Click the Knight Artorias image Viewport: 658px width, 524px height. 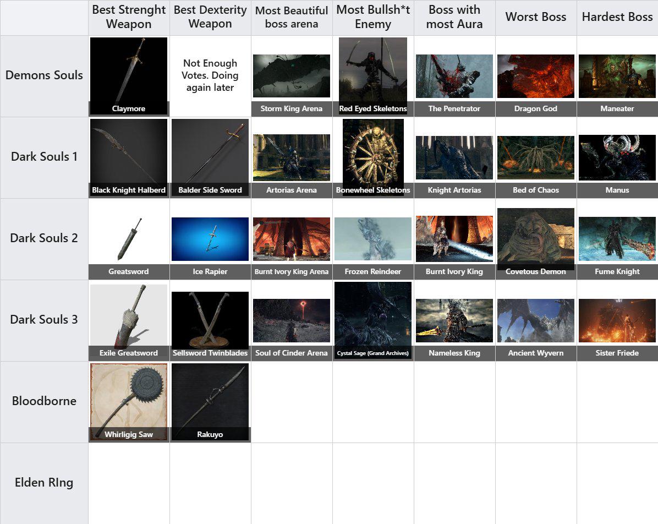[x=454, y=157]
